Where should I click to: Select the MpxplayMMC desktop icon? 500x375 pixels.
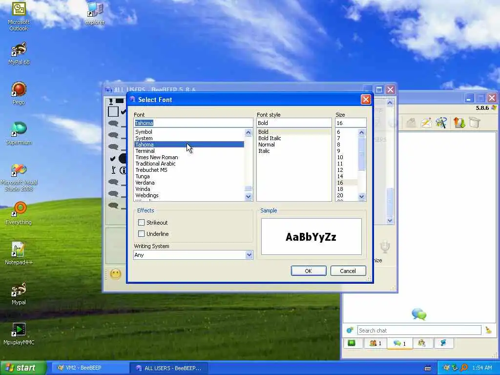(x=19, y=333)
